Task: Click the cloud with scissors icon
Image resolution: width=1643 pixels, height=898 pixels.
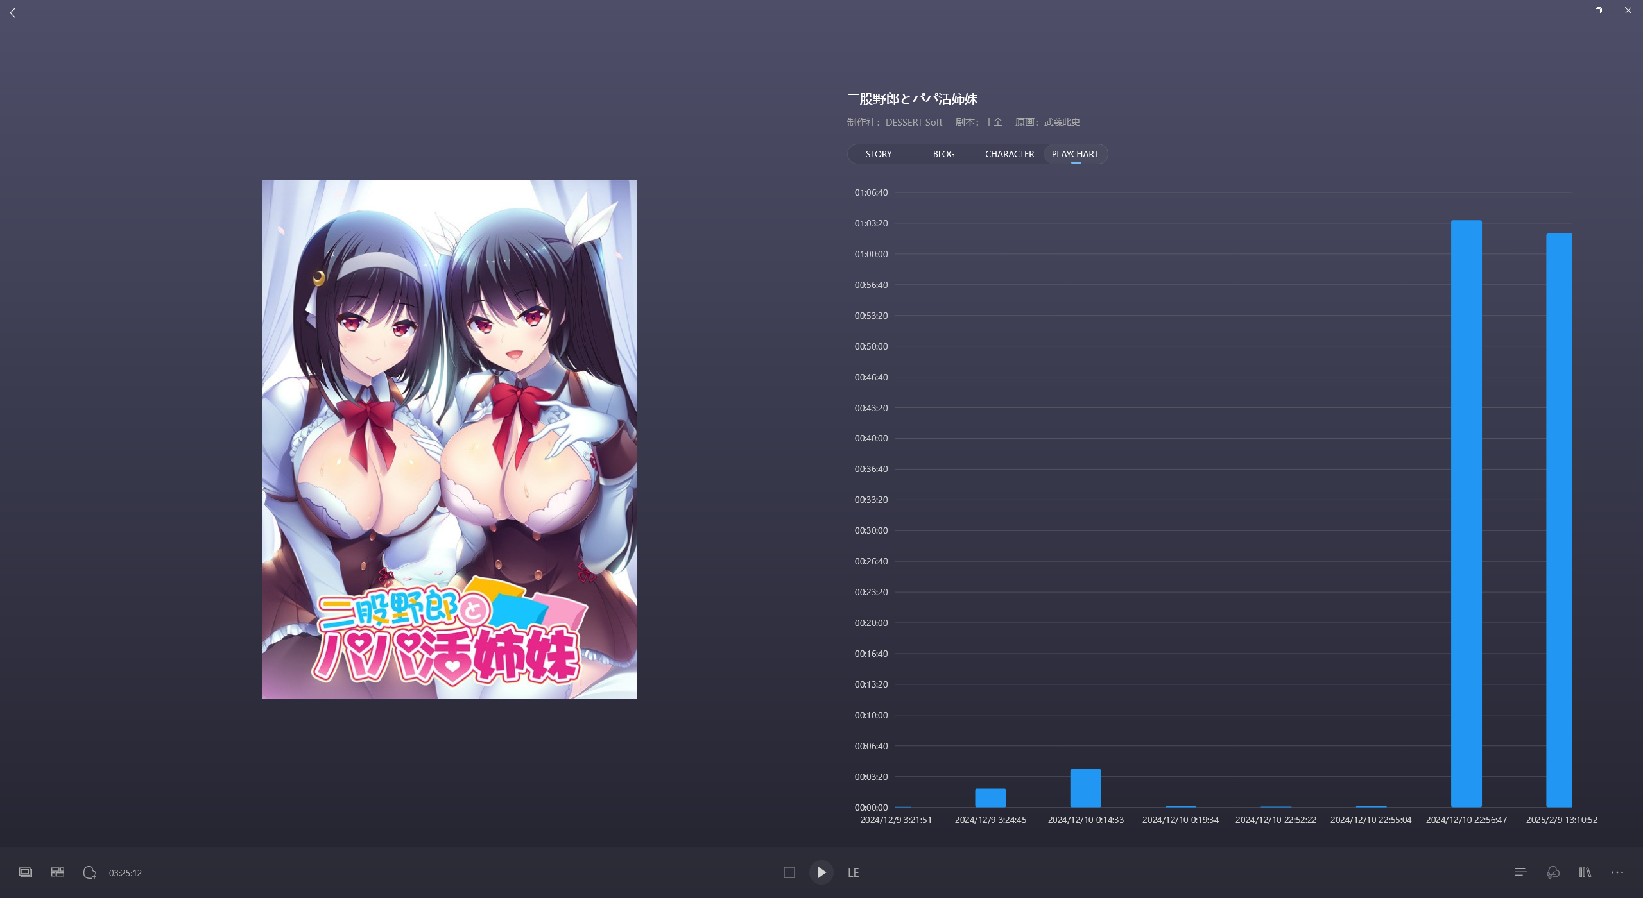Action: pos(1553,872)
